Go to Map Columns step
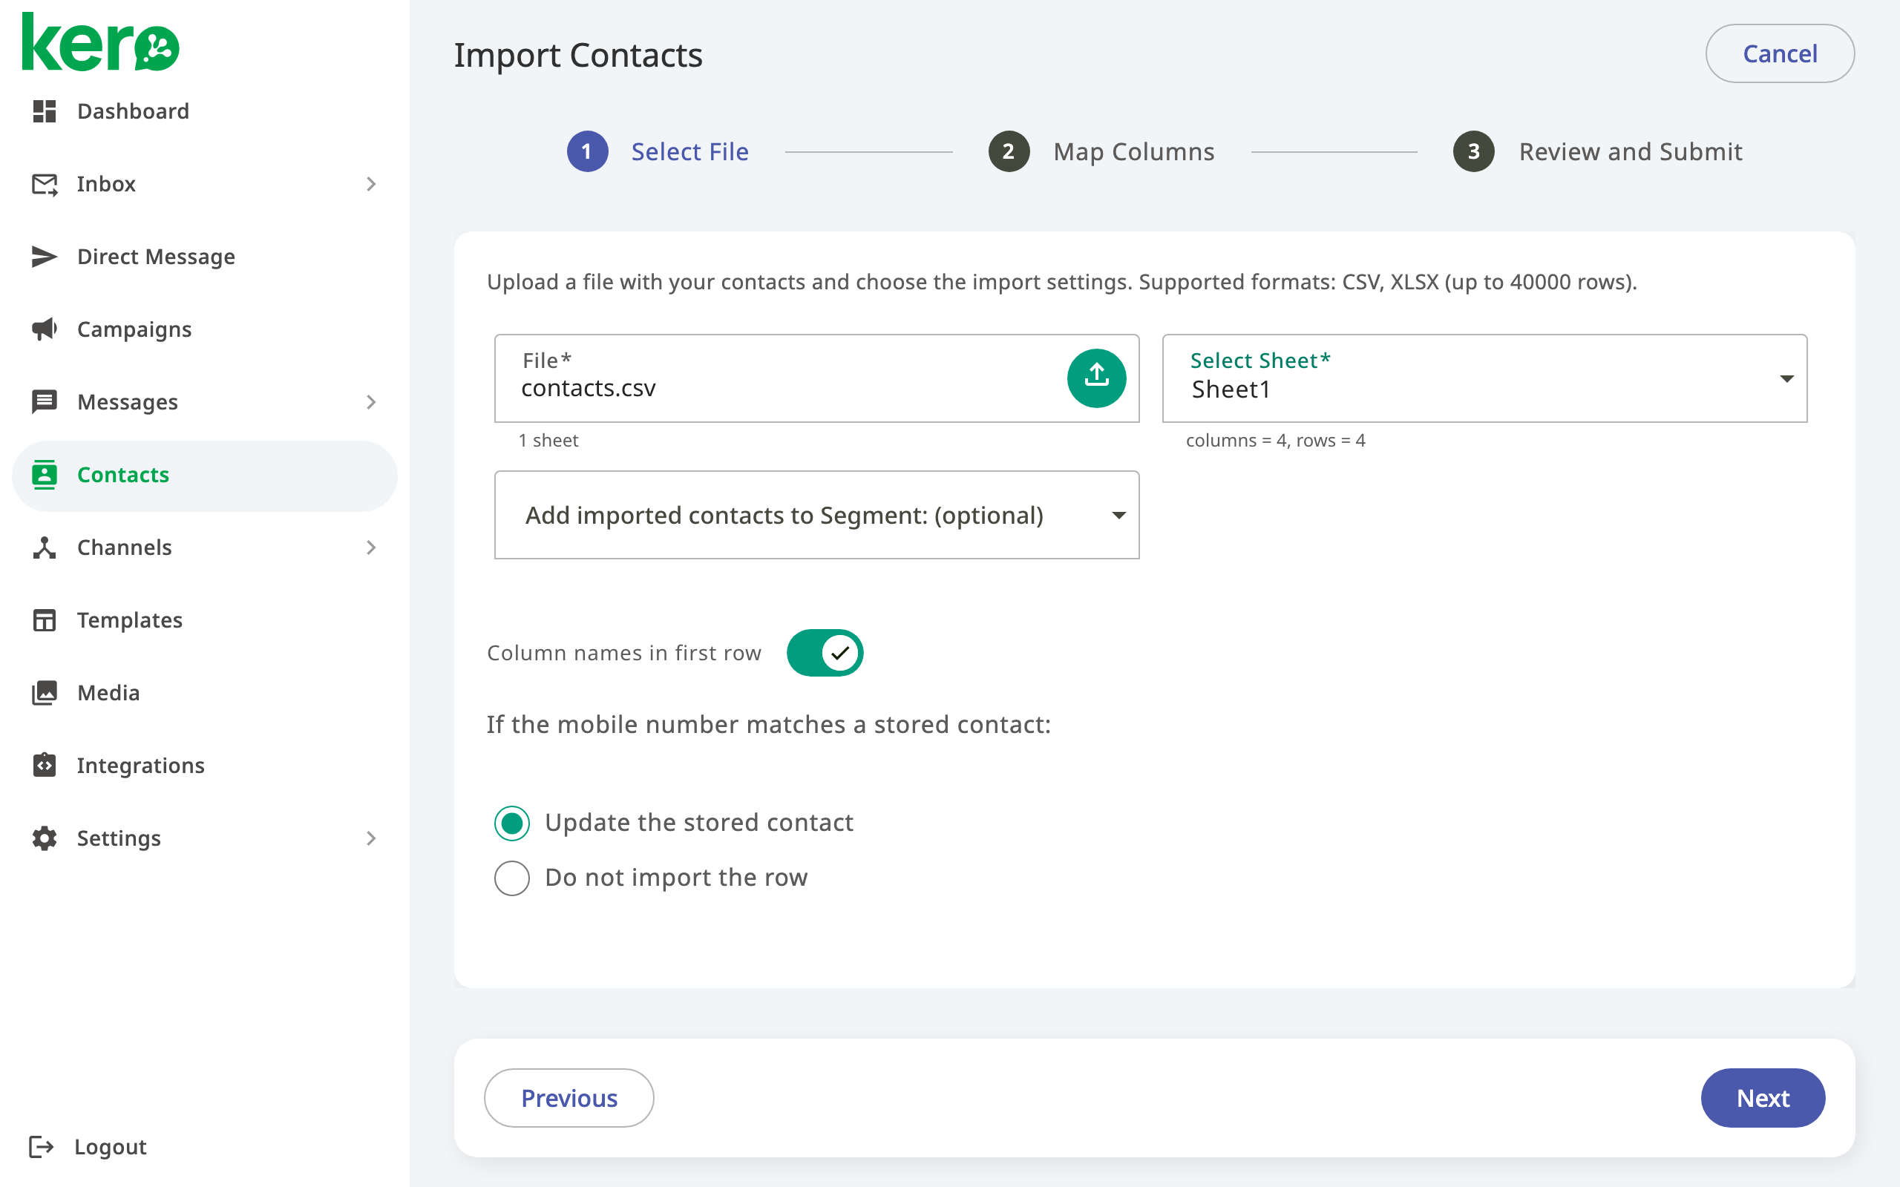1900x1187 pixels. pyautogui.click(x=1101, y=151)
